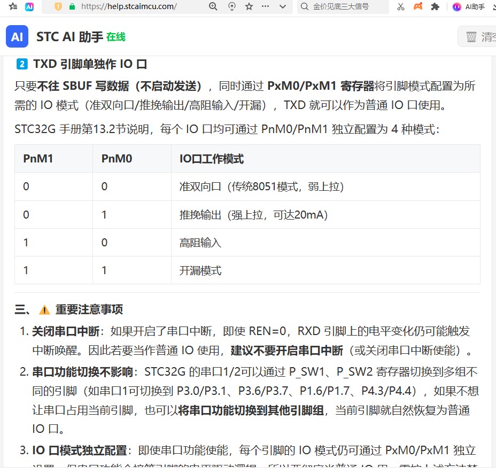Click the scissors screenshot tool icon
This screenshot has width=496, height=474.
(401, 6)
